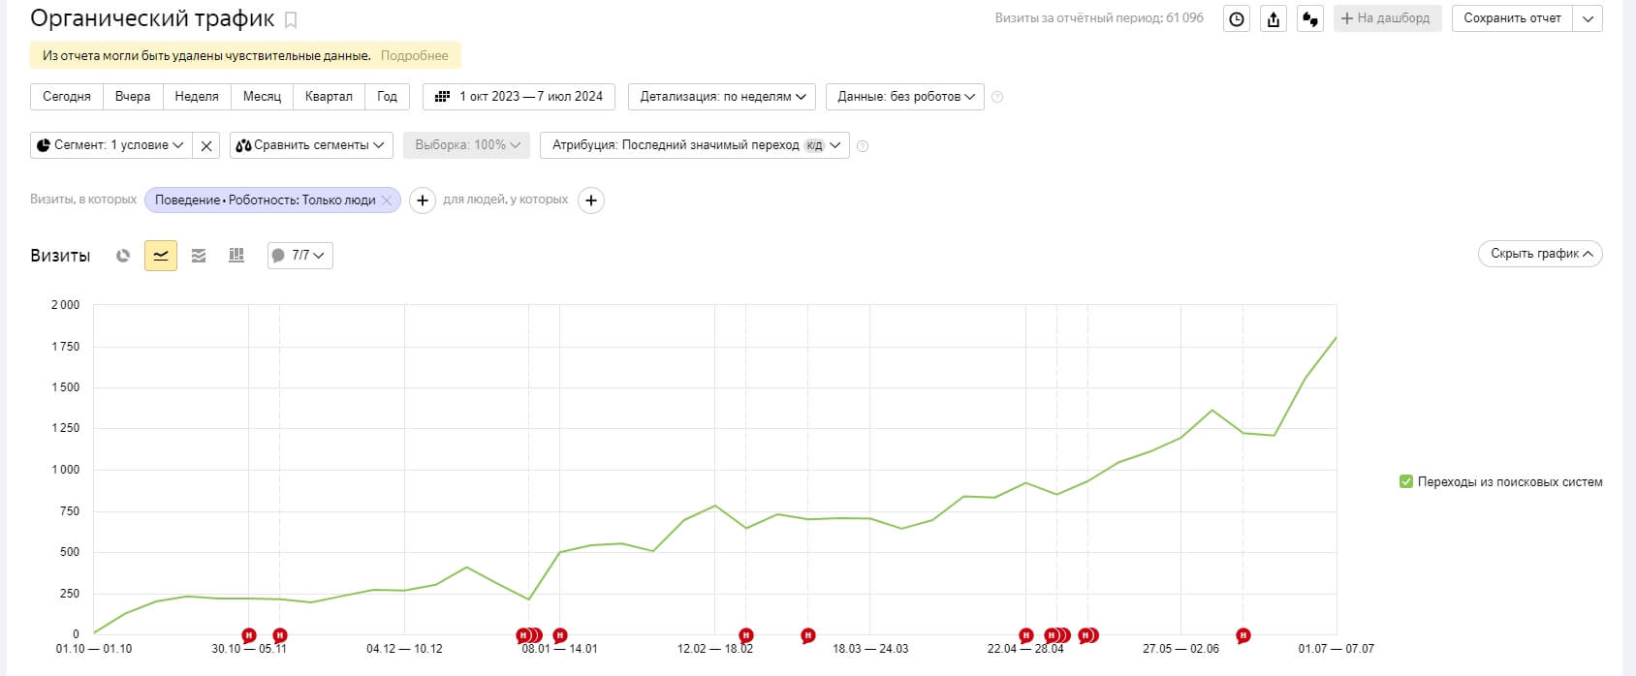Open the Подробнее link in notice
The image size is (1636, 676).
point(414,56)
